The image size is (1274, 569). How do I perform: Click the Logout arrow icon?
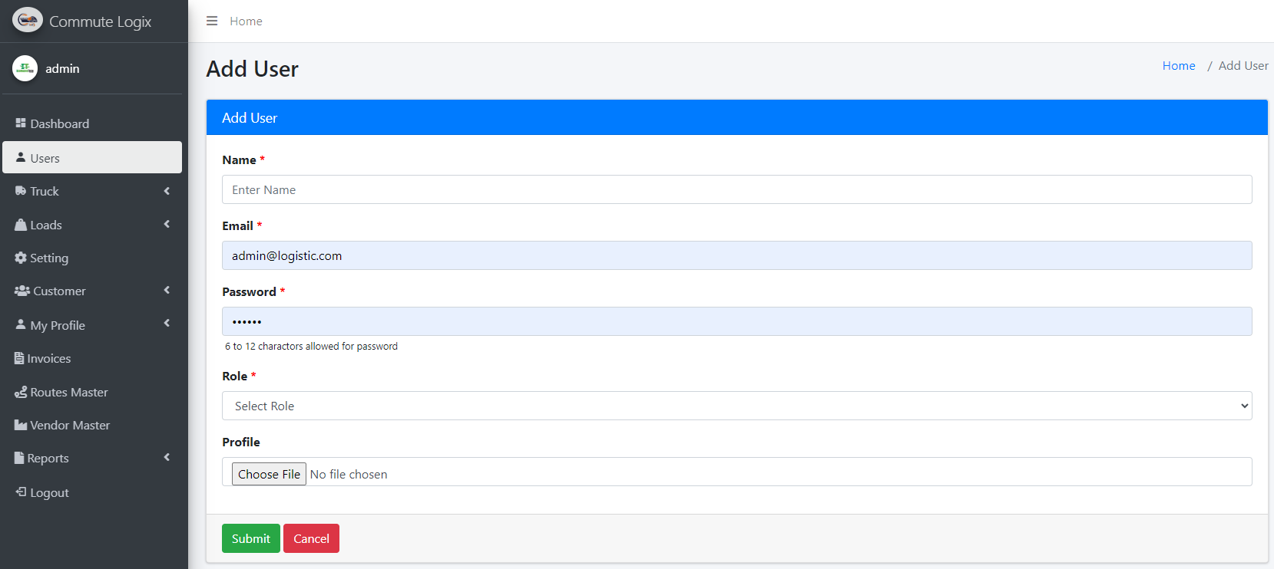click(21, 492)
